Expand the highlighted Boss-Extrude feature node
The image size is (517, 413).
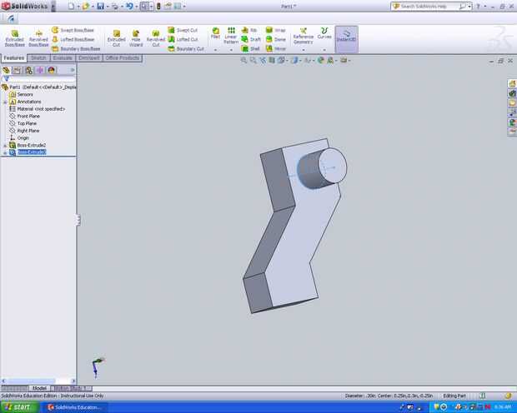5,153
